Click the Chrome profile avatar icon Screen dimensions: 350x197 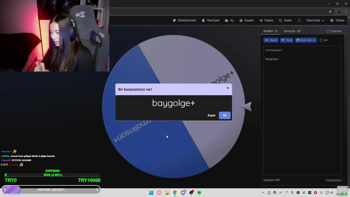click(339, 11)
